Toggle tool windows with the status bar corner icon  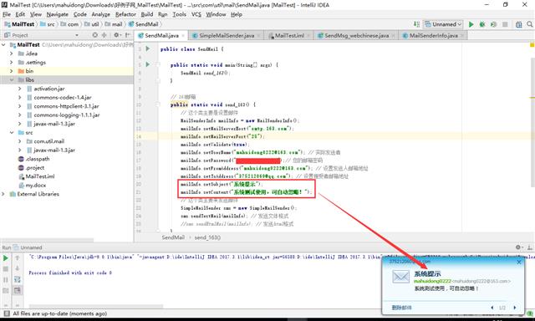6,313
